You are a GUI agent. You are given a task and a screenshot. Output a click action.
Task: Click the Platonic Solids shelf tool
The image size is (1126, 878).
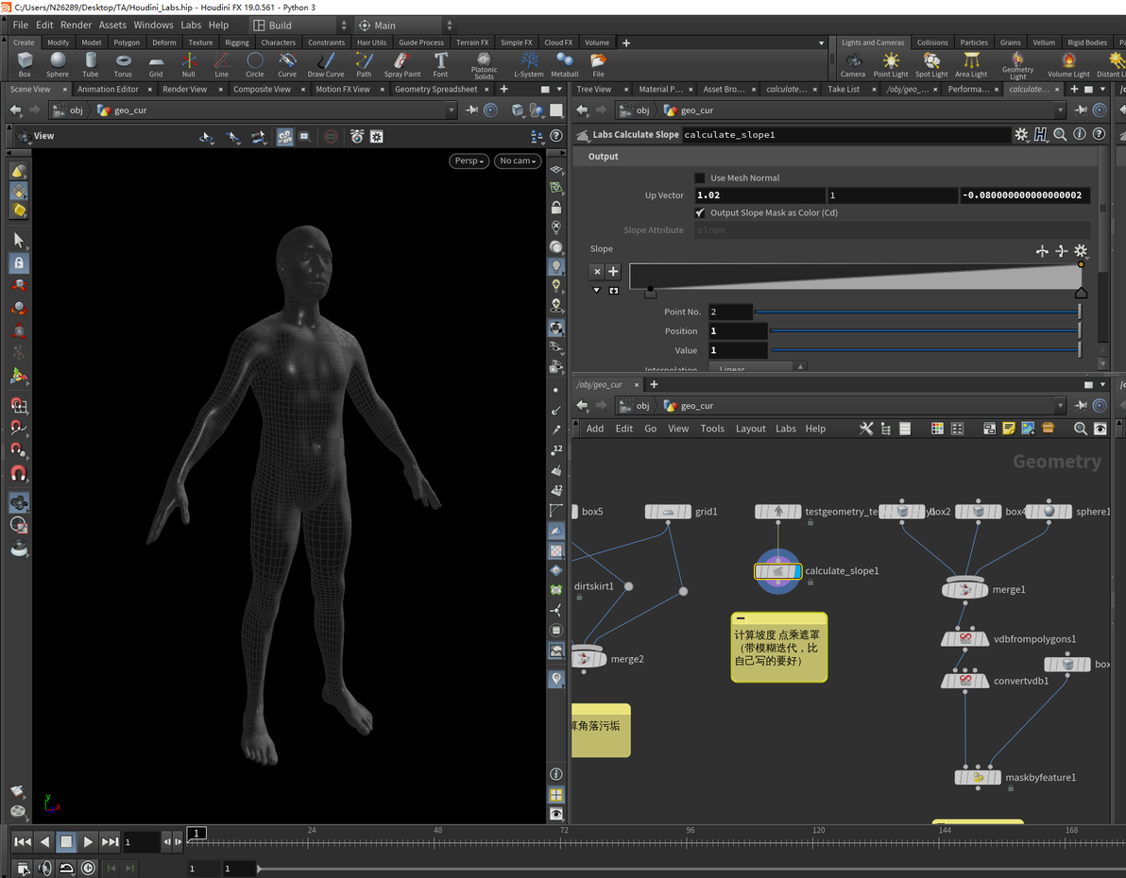[484, 64]
